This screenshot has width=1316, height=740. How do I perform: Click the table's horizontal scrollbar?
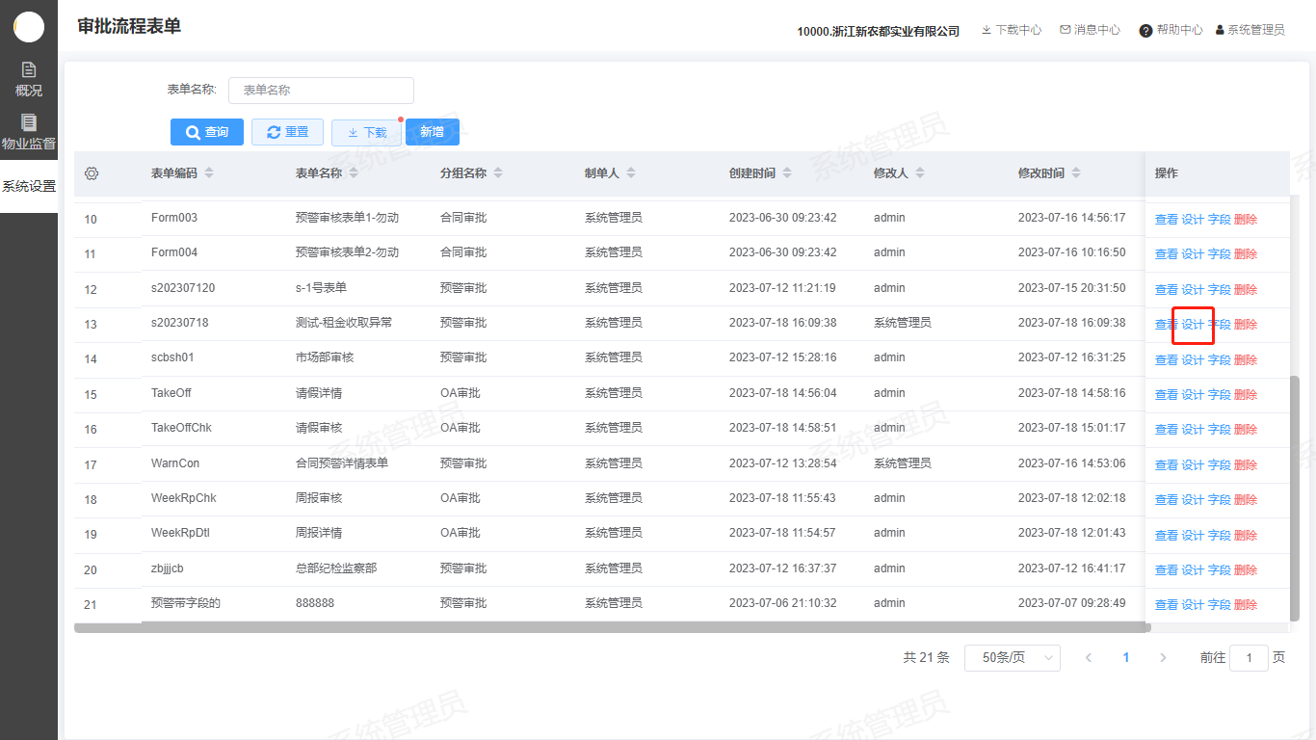pos(612,627)
